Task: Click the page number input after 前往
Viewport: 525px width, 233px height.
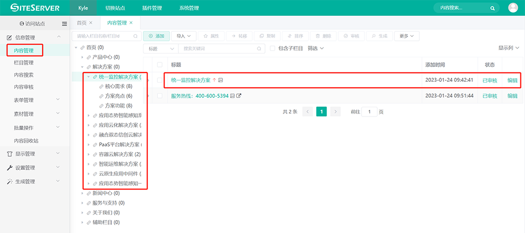Action: pyautogui.click(x=369, y=111)
